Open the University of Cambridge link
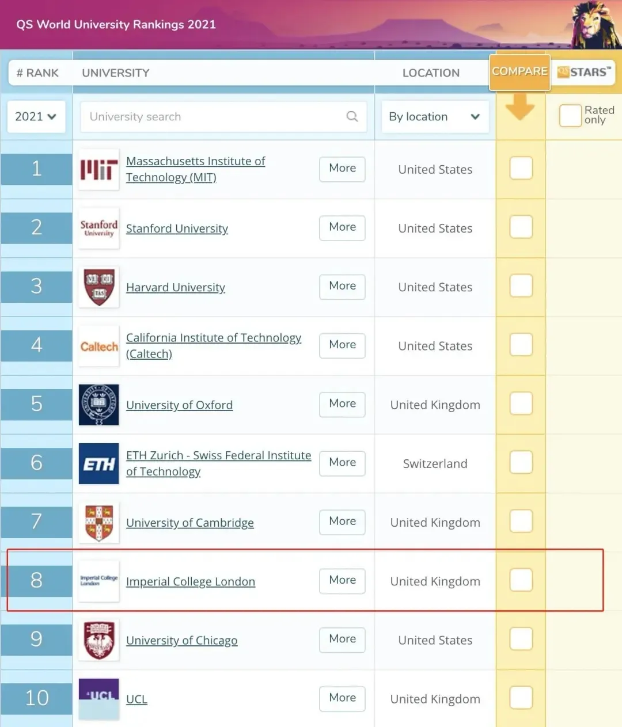The image size is (622, 727). (x=190, y=523)
